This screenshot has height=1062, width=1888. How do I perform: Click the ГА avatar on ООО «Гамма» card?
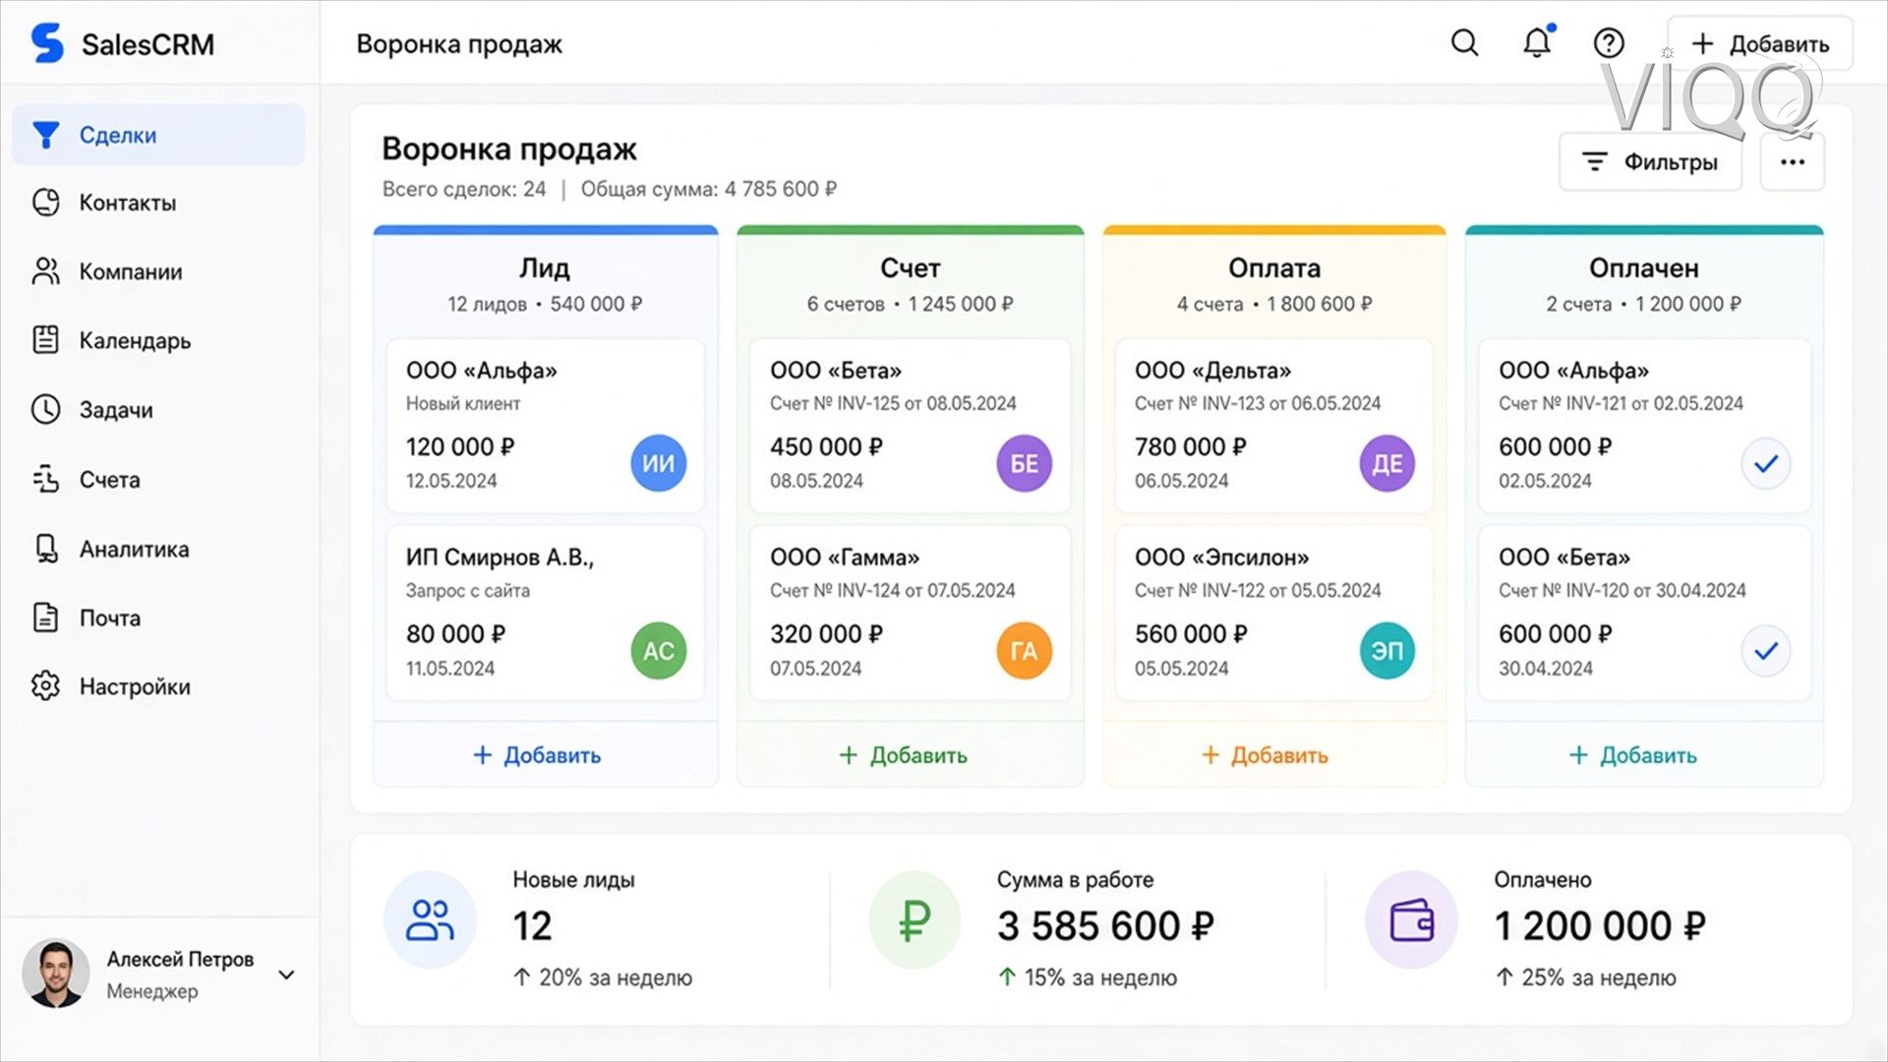(x=1024, y=651)
